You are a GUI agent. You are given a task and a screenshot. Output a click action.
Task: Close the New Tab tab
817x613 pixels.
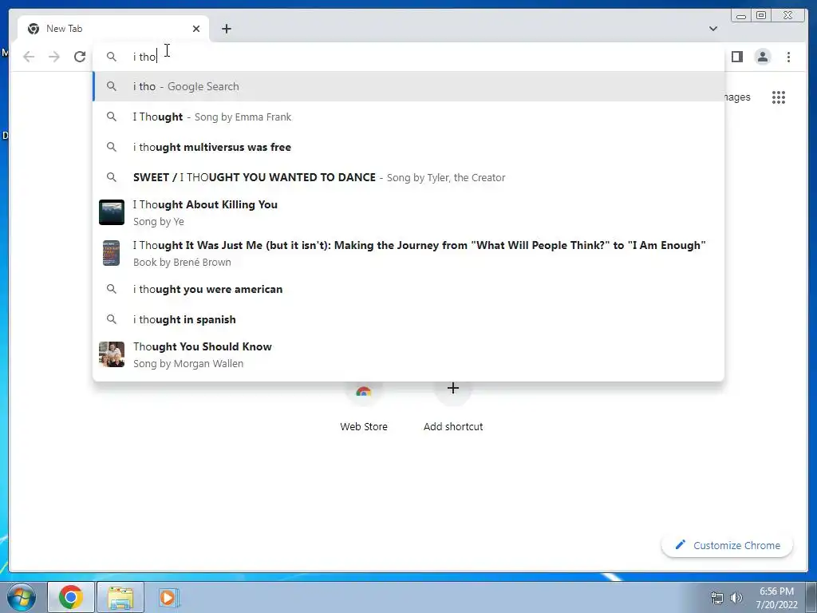click(x=196, y=29)
